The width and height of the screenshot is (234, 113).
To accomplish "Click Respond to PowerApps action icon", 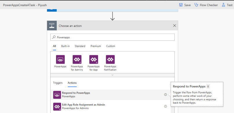I will pyautogui.click(x=57, y=95).
